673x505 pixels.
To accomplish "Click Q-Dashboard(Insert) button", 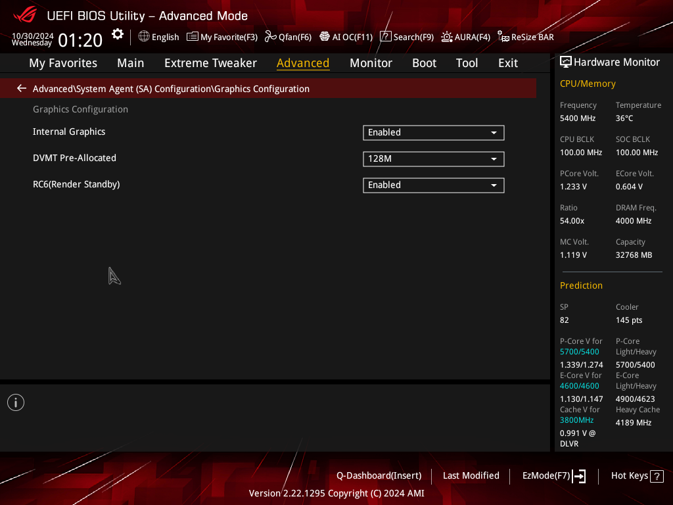I will click(379, 476).
